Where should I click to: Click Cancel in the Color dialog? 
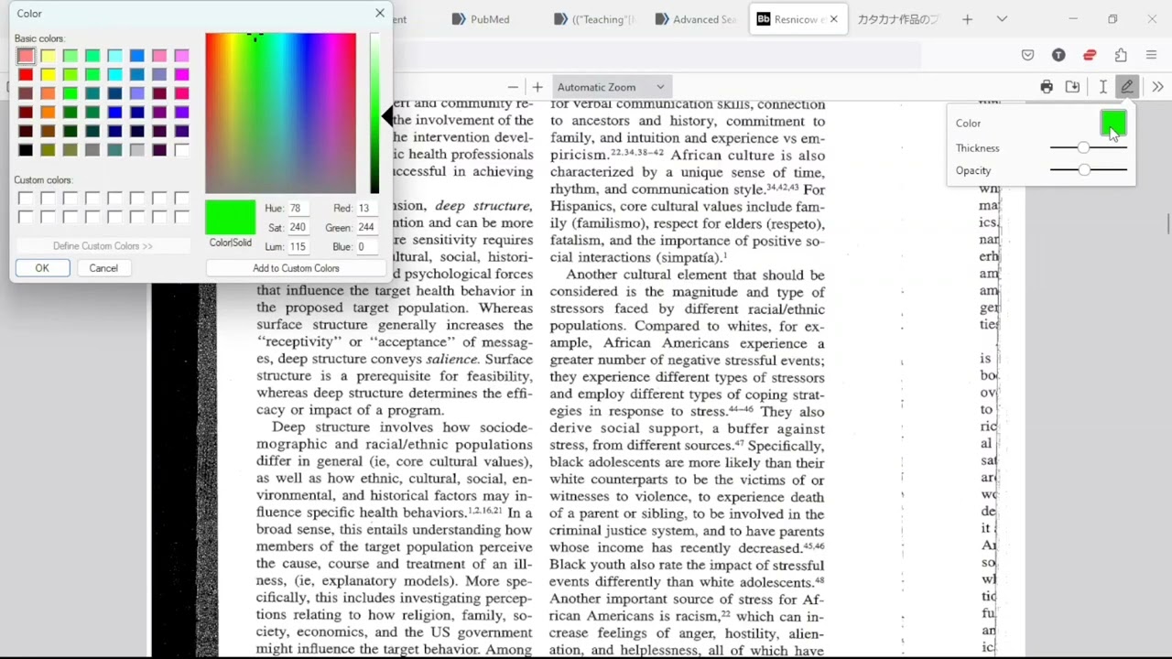click(103, 268)
